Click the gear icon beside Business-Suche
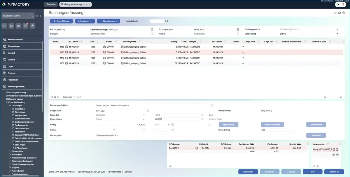Viewport: 350px width, 177px height. pyautogui.click(x=37, y=16)
